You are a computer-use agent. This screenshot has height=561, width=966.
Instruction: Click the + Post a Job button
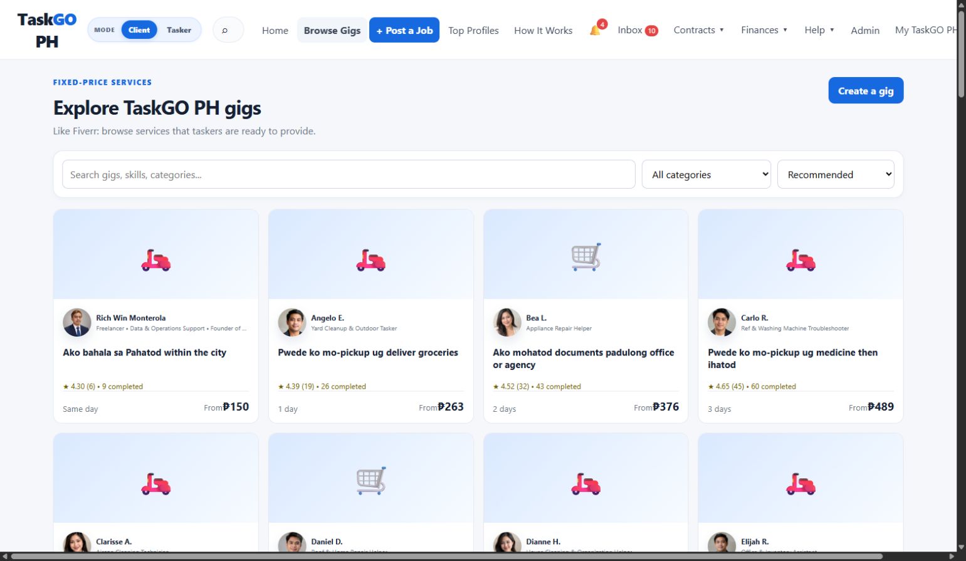(404, 30)
